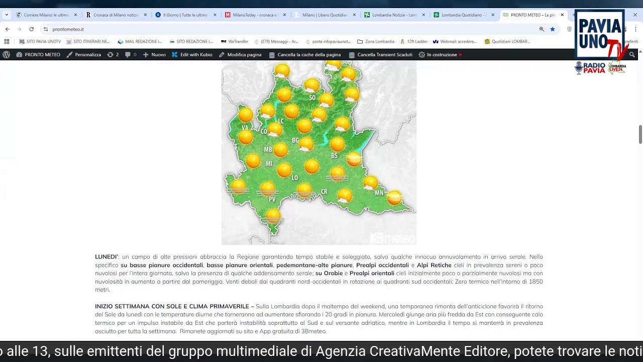The image size is (643, 362).
Task: Open the Chrome three-dot menu
Action: (x=635, y=29)
